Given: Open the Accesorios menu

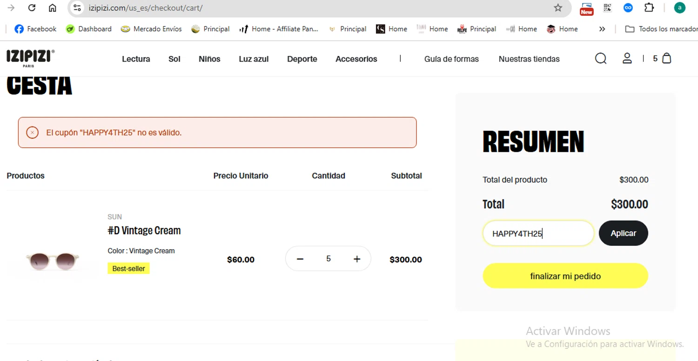Looking at the screenshot, I should (x=356, y=59).
